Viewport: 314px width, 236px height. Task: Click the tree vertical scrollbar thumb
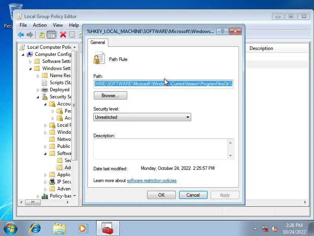[74, 105]
